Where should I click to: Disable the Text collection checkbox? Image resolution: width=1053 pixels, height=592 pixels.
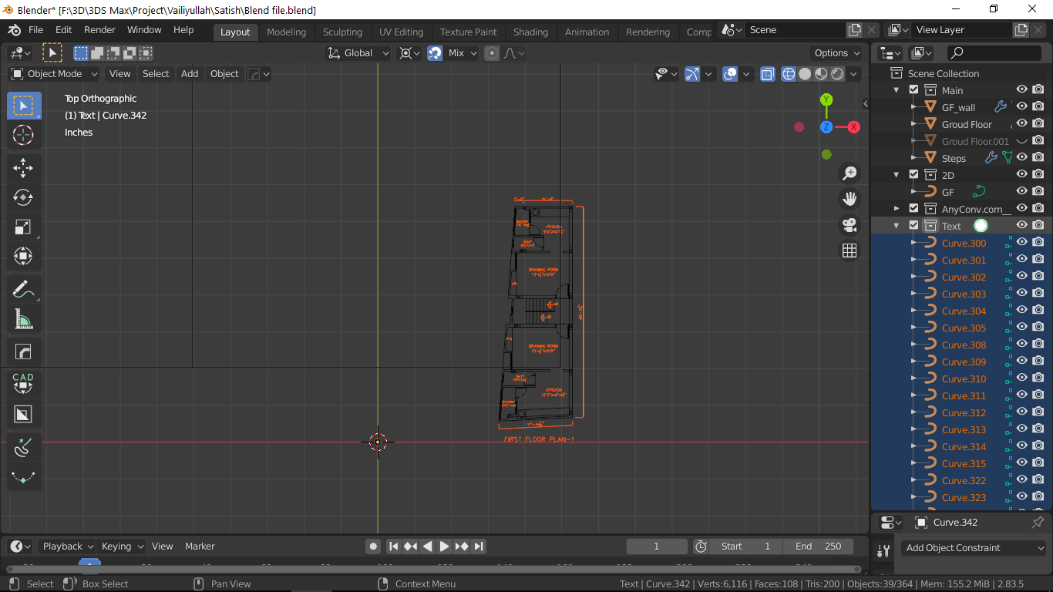coord(914,226)
